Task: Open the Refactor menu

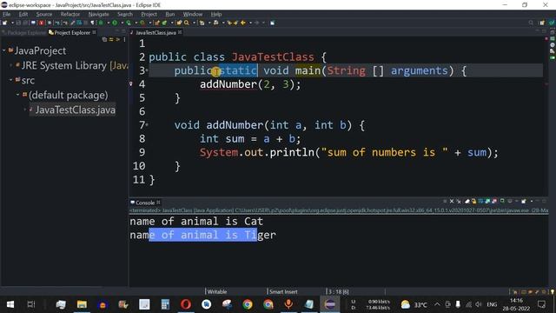Action: [69, 14]
